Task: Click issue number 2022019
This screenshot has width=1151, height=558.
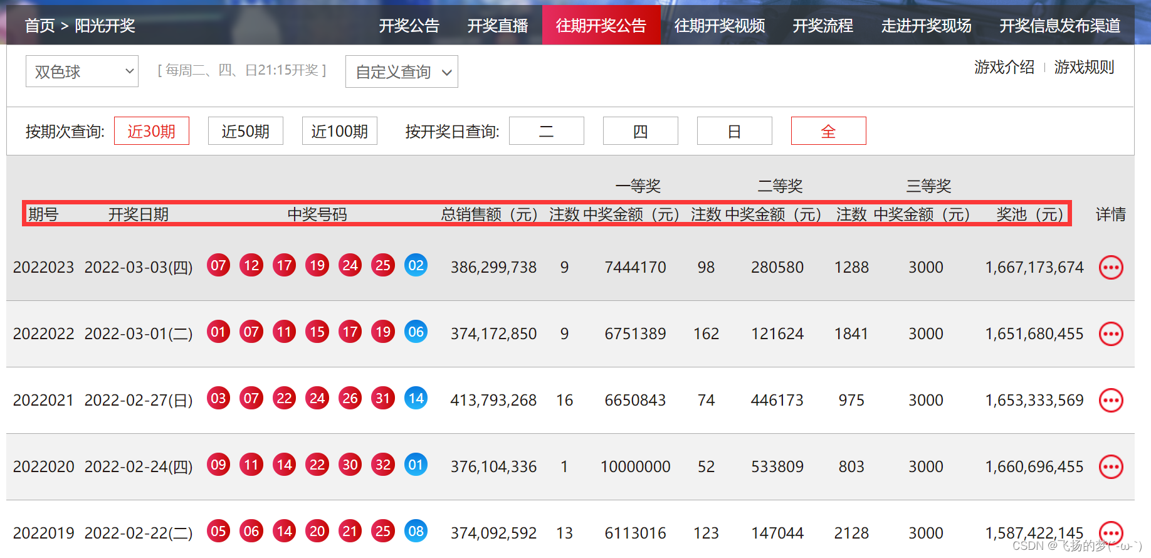Action: pos(43,534)
